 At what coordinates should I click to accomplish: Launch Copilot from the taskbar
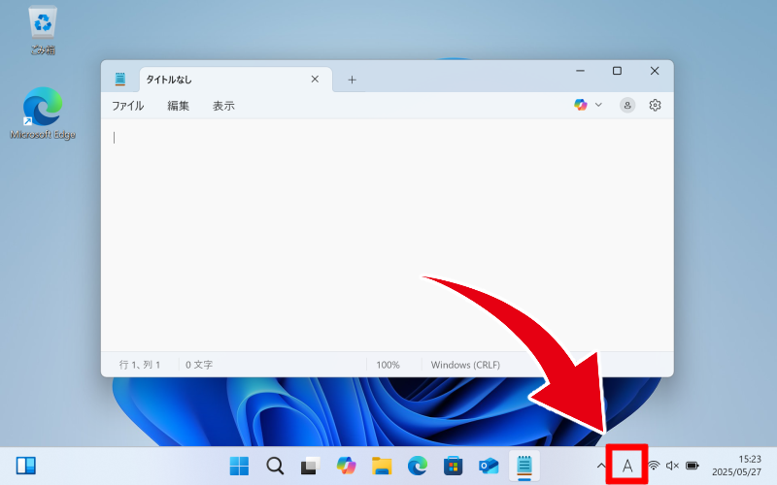[x=346, y=466]
